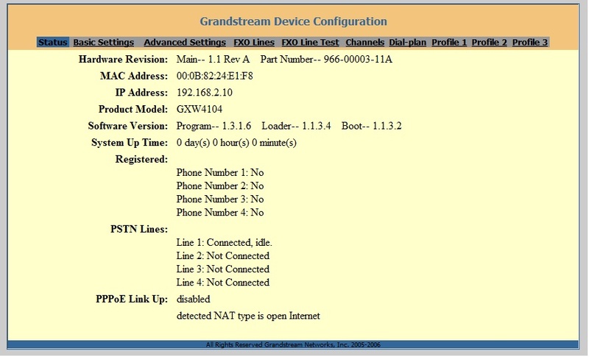Open the FXO Line Test page

310,42
